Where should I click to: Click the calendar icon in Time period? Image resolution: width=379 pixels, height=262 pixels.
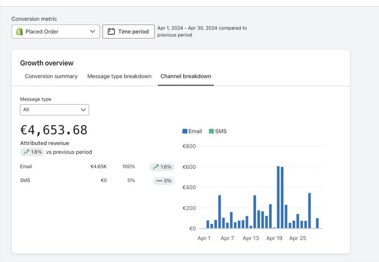tap(111, 31)
